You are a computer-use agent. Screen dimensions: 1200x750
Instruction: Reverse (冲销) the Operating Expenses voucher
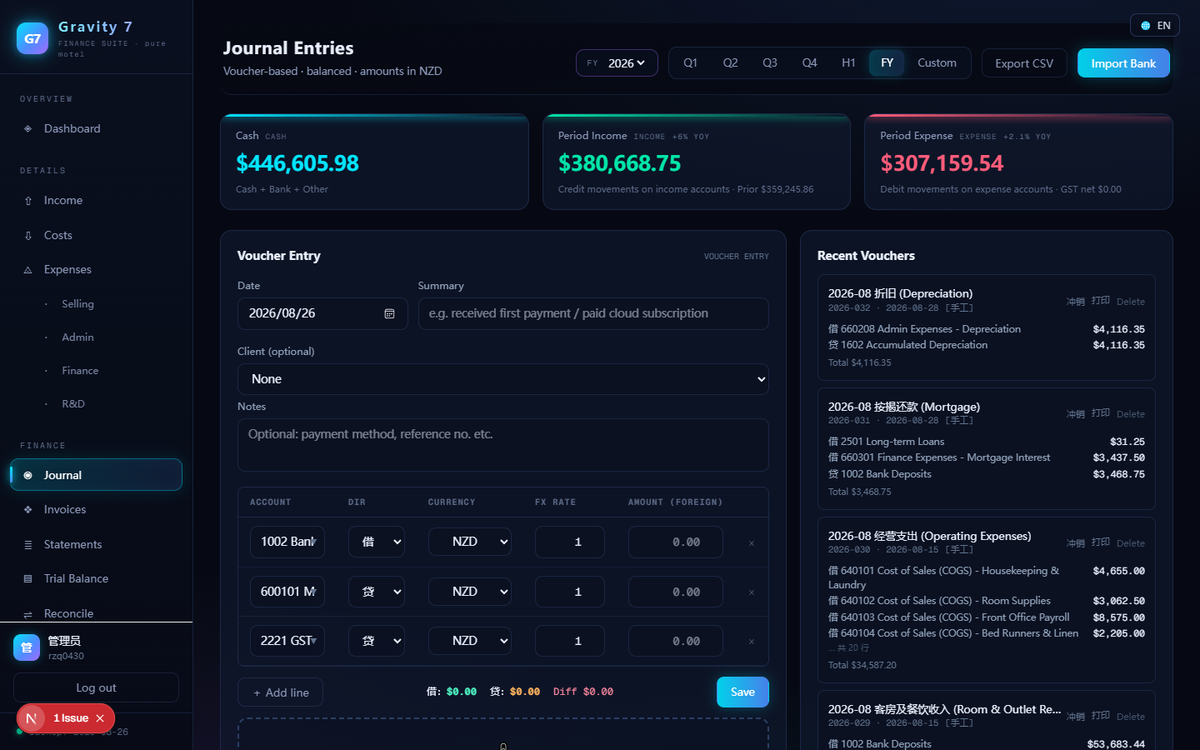pos(1076,543)
